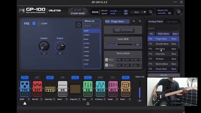The image size is (201, 113).
Task: Click the warning triangle under PRE pedal
Action: [x=25, y=103]
